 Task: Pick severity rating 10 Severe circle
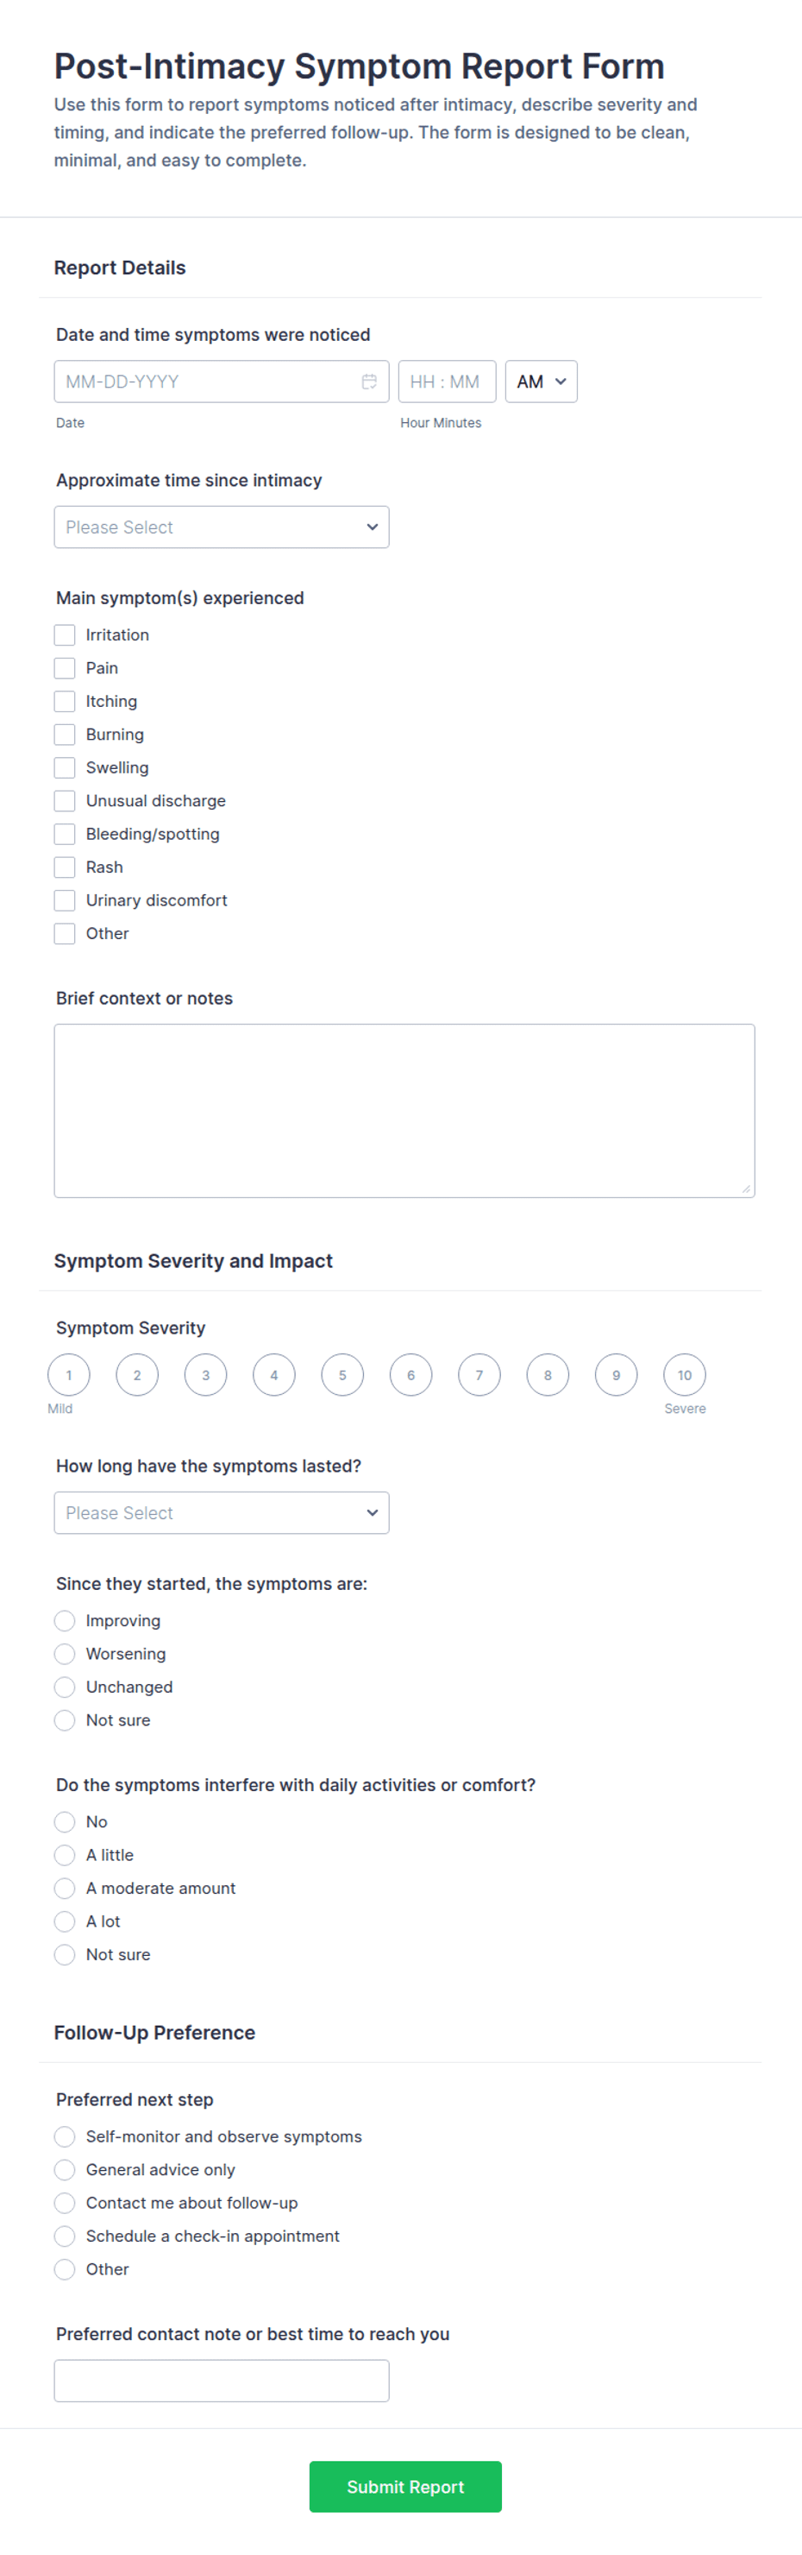[684, 1375]
